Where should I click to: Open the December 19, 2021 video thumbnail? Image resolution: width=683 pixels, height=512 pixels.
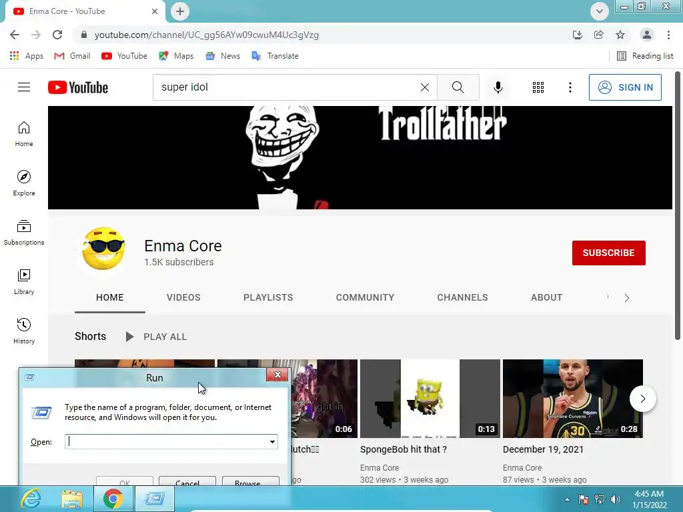[x=572, y=399]
